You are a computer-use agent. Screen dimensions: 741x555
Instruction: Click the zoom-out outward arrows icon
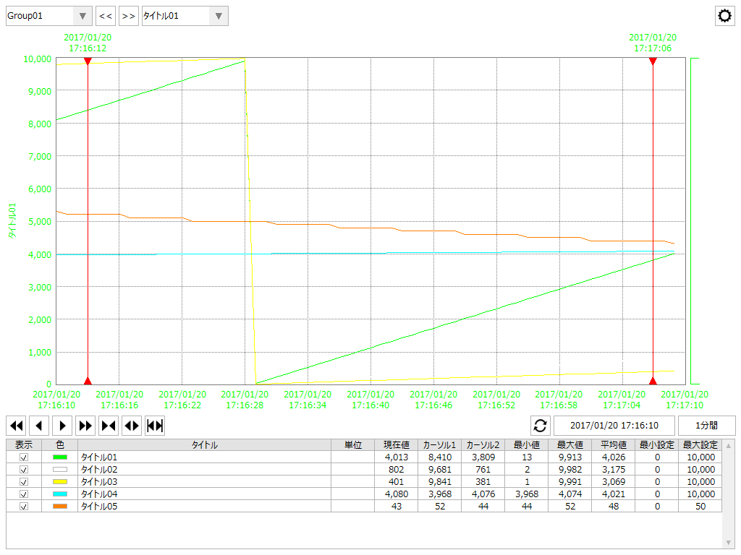132,426
